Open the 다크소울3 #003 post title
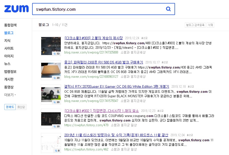The height and width of the screenshot is (155, 229). tap(93, 38)
